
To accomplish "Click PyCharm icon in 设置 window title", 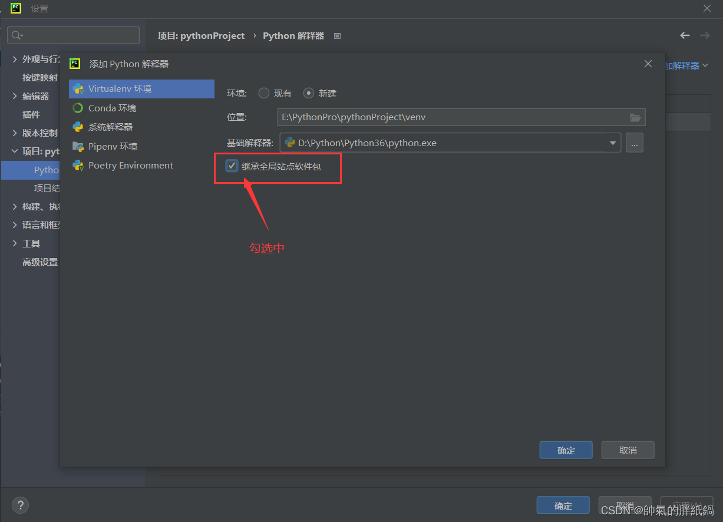I will [16, 8].
